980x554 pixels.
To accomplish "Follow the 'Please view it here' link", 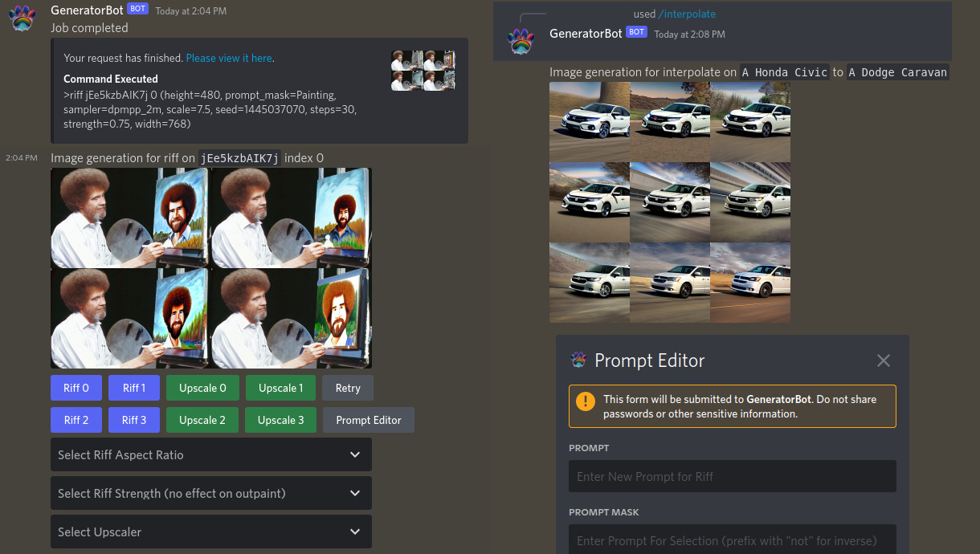I will point(229,58).
